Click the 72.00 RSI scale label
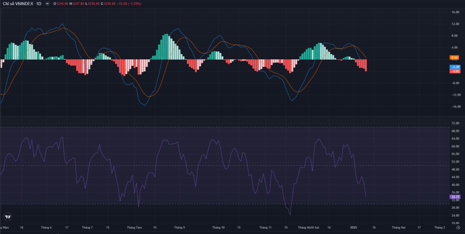Viewport: 465px width, 234px height. tap(455, 123)
